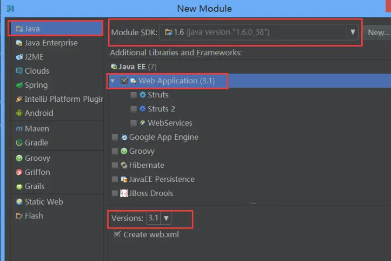Click the New... SDK button
The height and width of the screenshot is (261, 391).
[x=377, y=32]
